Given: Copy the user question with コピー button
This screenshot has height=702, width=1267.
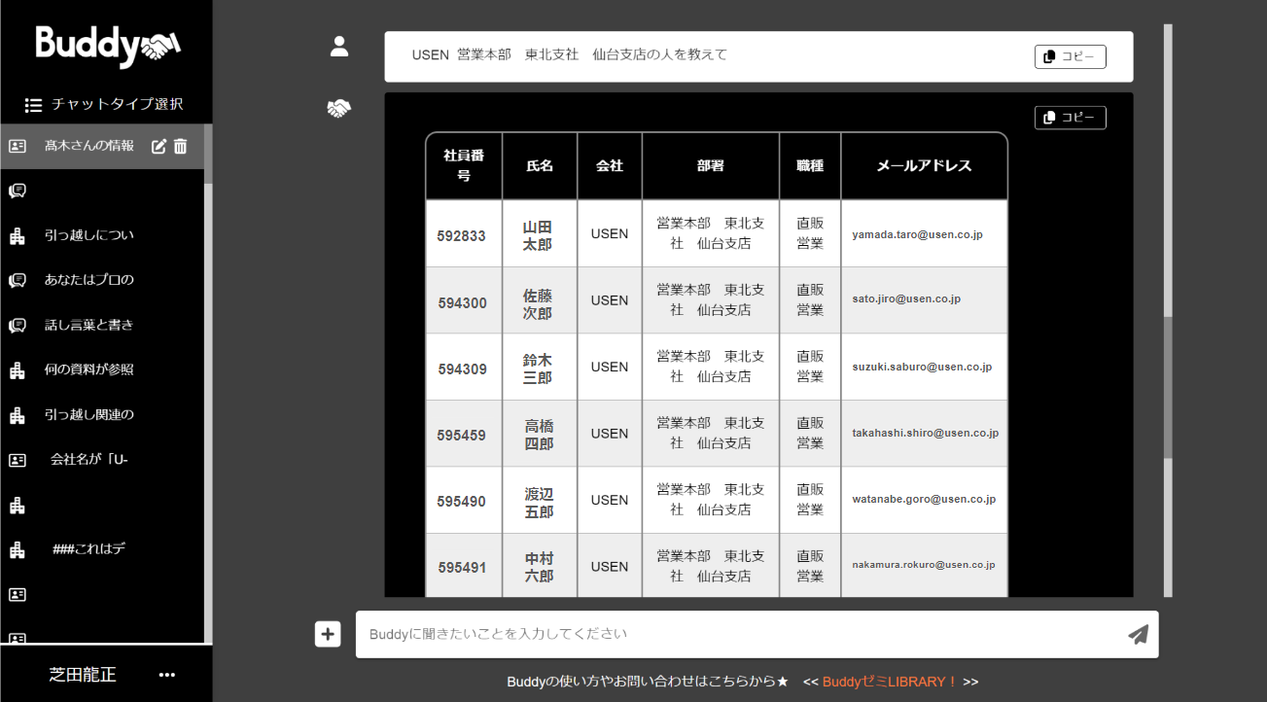Looking at the screenshot, I should (1071, 56).
